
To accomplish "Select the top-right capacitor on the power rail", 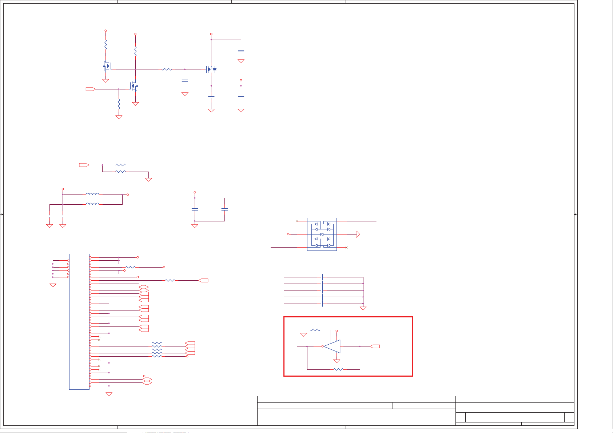I will (241, 51).
